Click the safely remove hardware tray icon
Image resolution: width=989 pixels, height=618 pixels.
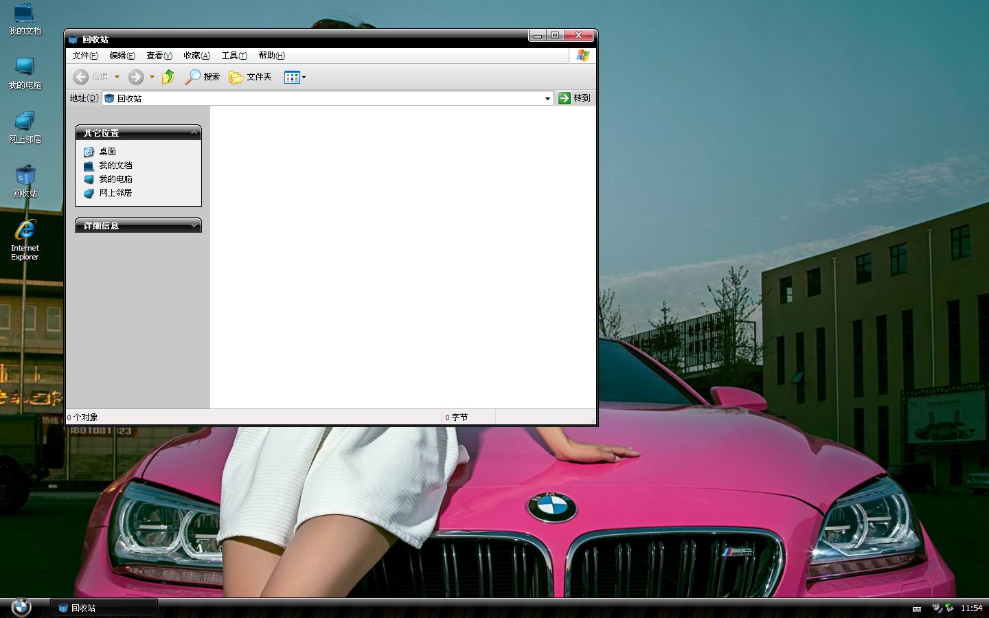[x=949, y=607]
